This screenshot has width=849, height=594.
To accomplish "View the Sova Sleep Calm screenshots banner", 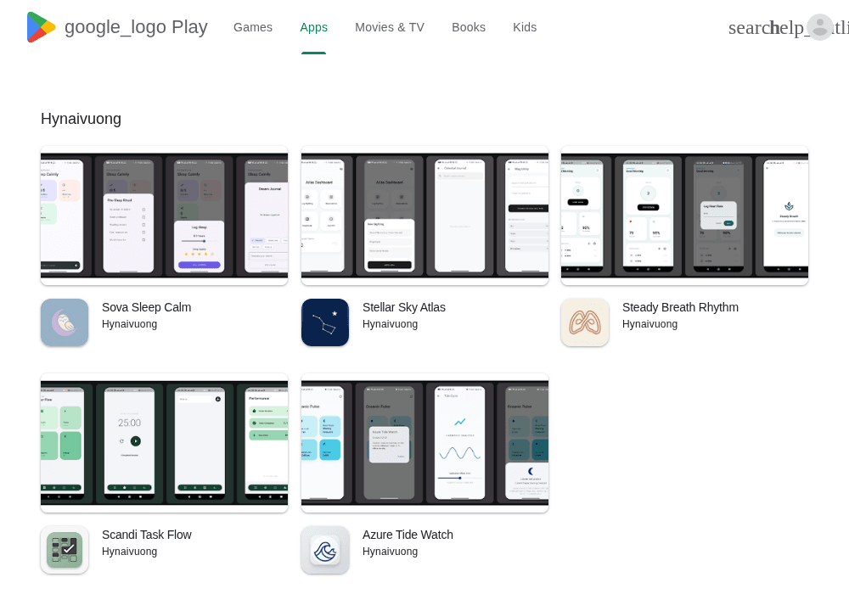I will [x=164, y=216].
